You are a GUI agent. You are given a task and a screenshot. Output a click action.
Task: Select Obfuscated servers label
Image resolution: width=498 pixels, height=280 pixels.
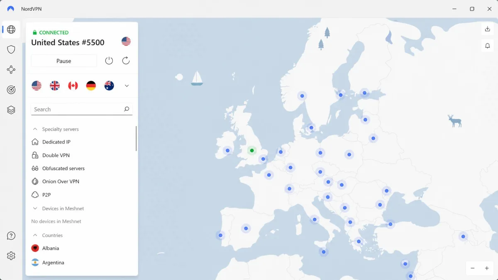click(63, 168)
